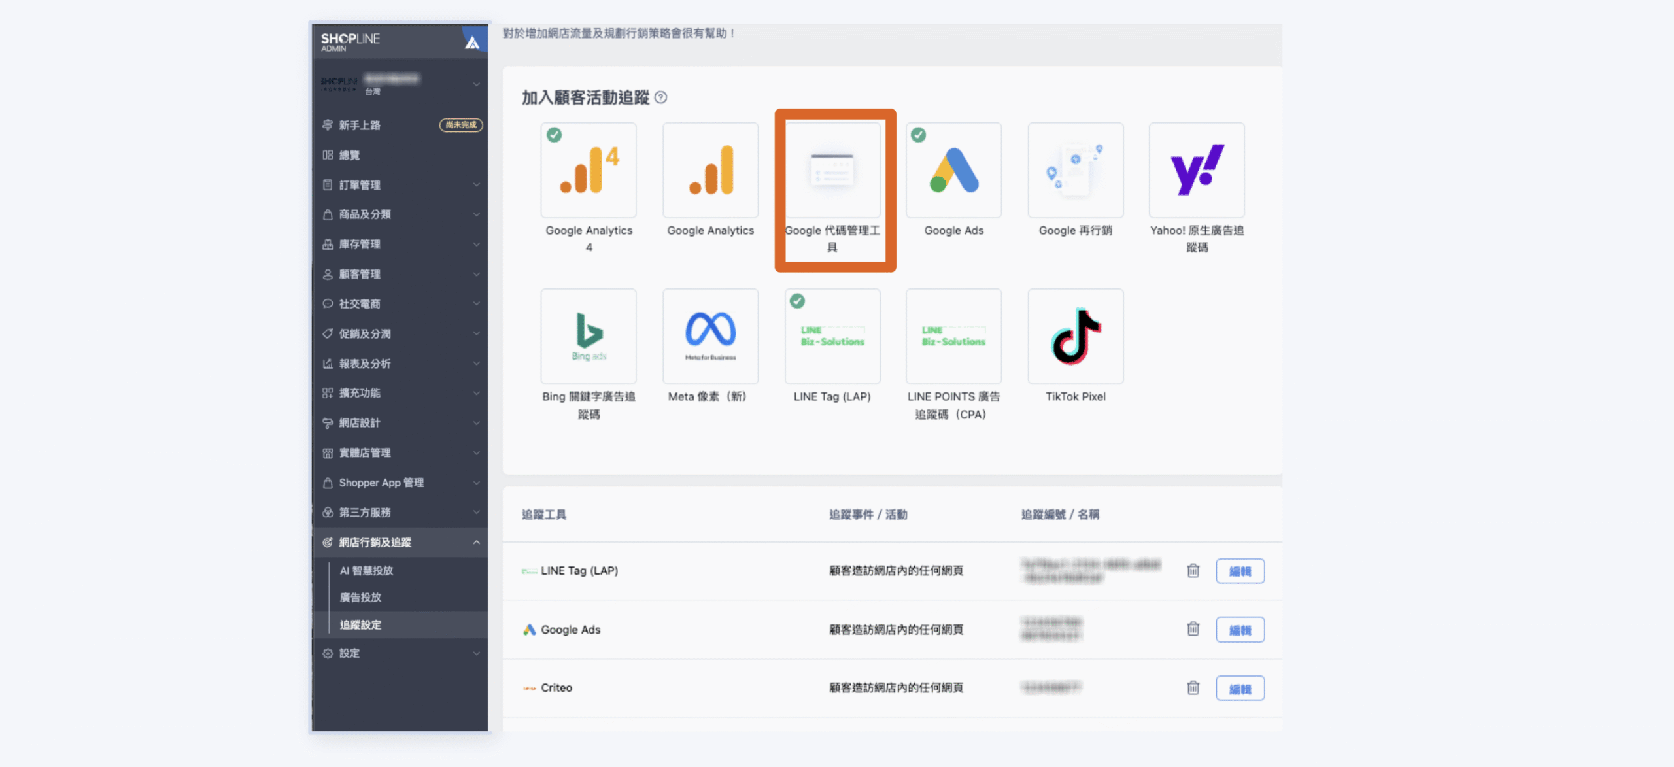The image size is (1674, 767).
Task: Expand the 庫存管理 menu
Action: pyautogui.click(x=400, y=245)
